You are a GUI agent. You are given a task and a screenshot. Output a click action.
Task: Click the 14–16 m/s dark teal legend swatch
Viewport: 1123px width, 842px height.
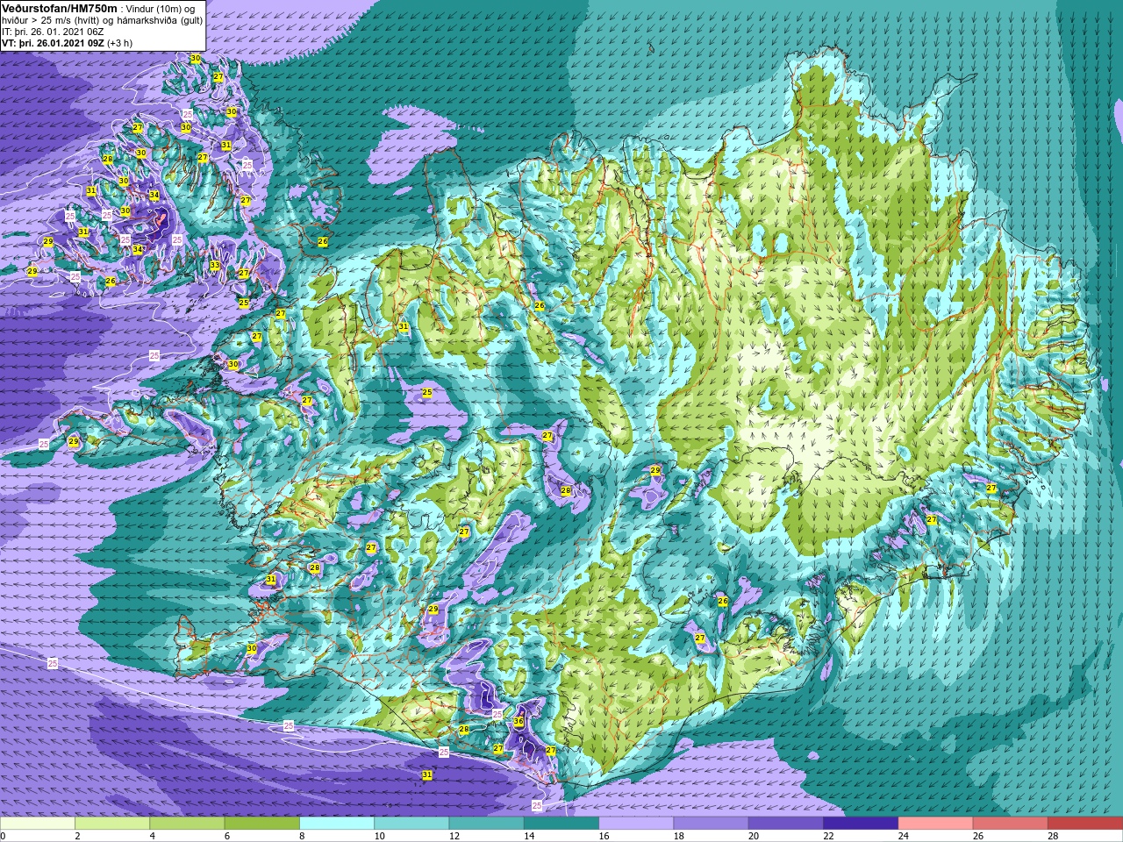pyautogui.click(x=561, y=824)
